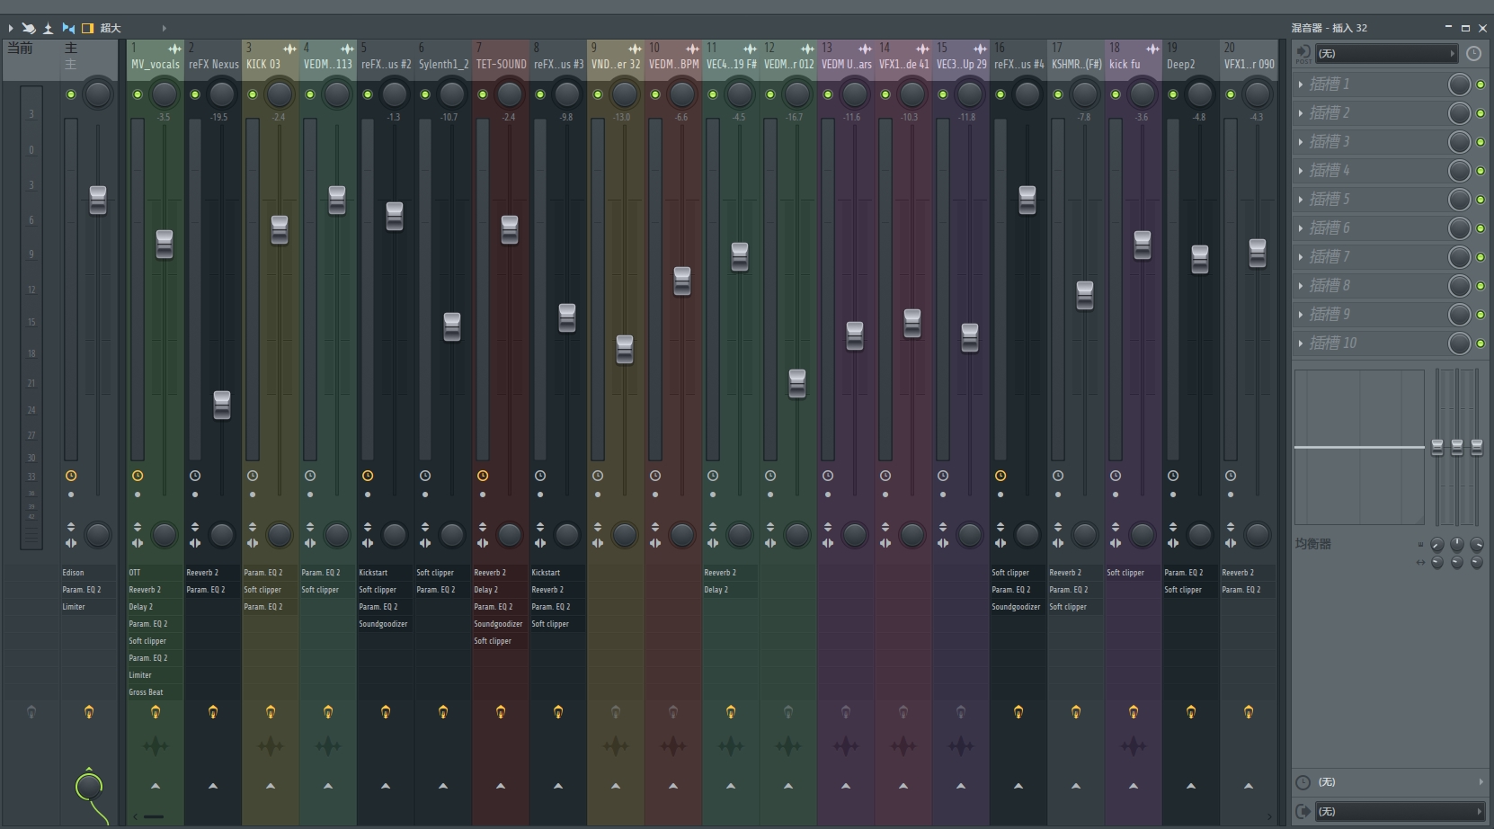
Task: Expand effect slot 6 options arrow
Action: (1301, 228)
